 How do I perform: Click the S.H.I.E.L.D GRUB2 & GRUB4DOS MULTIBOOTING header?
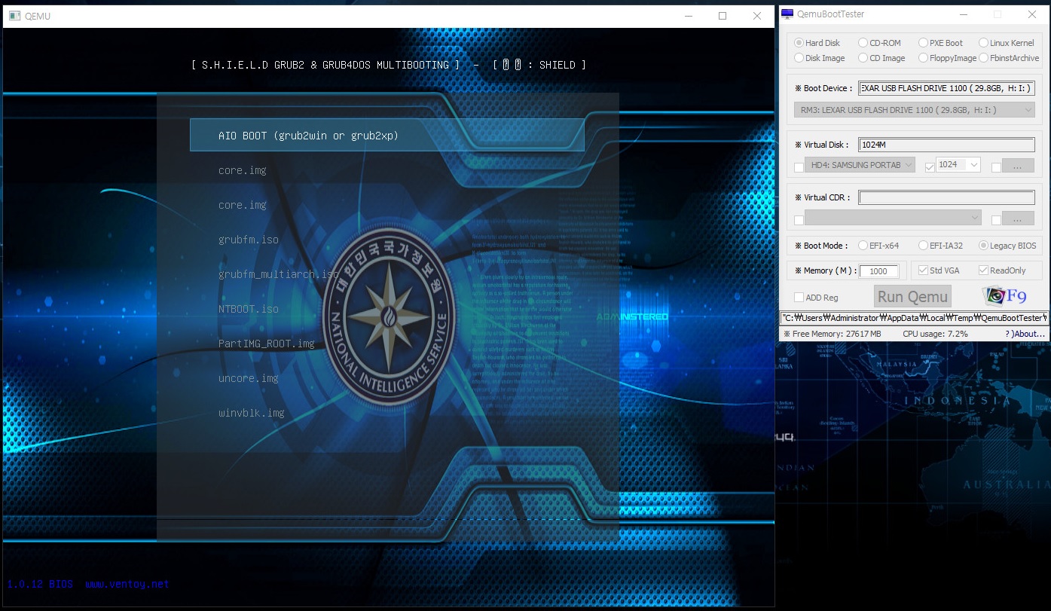point(325,65)
